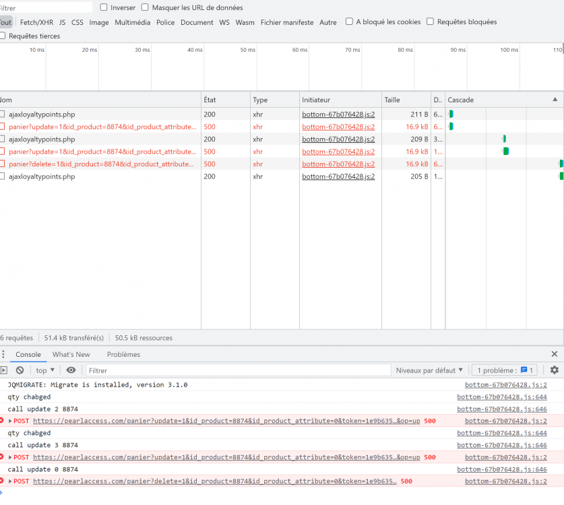Open console settings gear icon
The width and height of the screenshot is (564, 505).
coord(555,370)
